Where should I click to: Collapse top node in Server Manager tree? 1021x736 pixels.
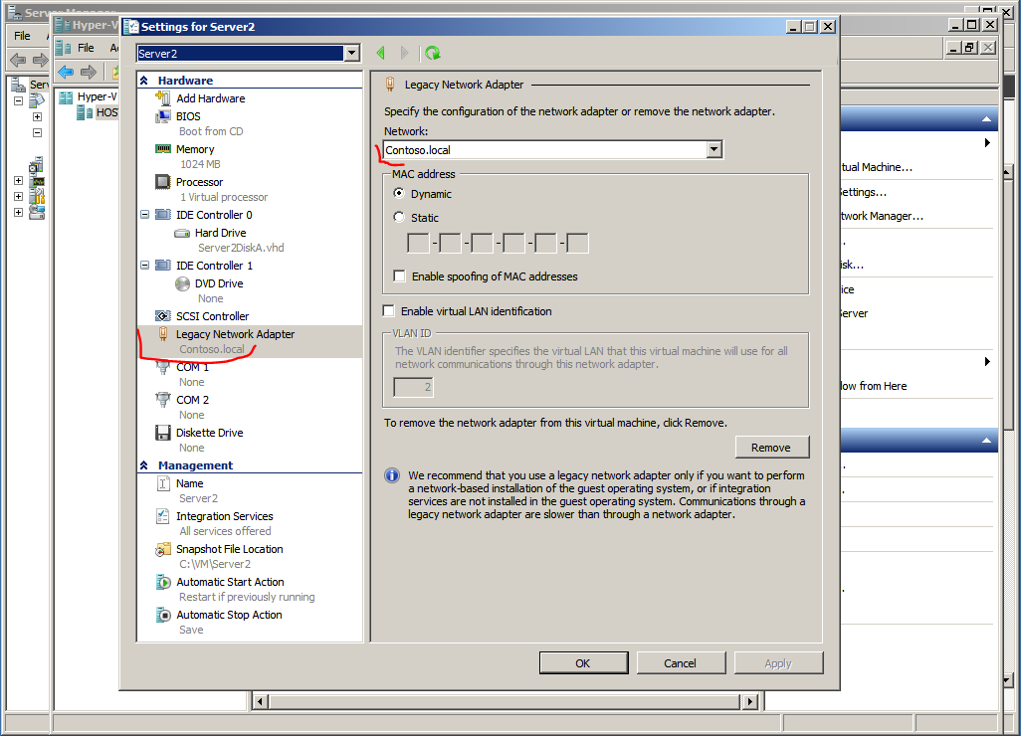tap(18, 100)
